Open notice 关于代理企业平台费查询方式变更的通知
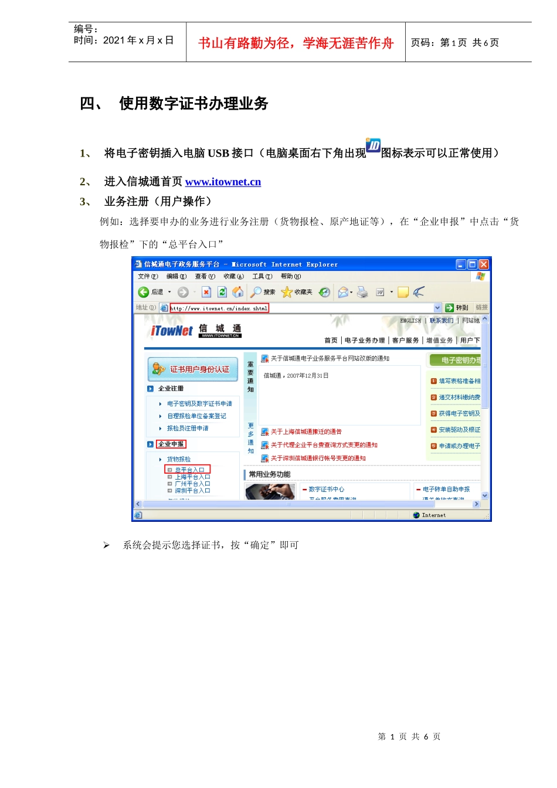The width and height of the screenshot is (557, 788). pos(324,446)
